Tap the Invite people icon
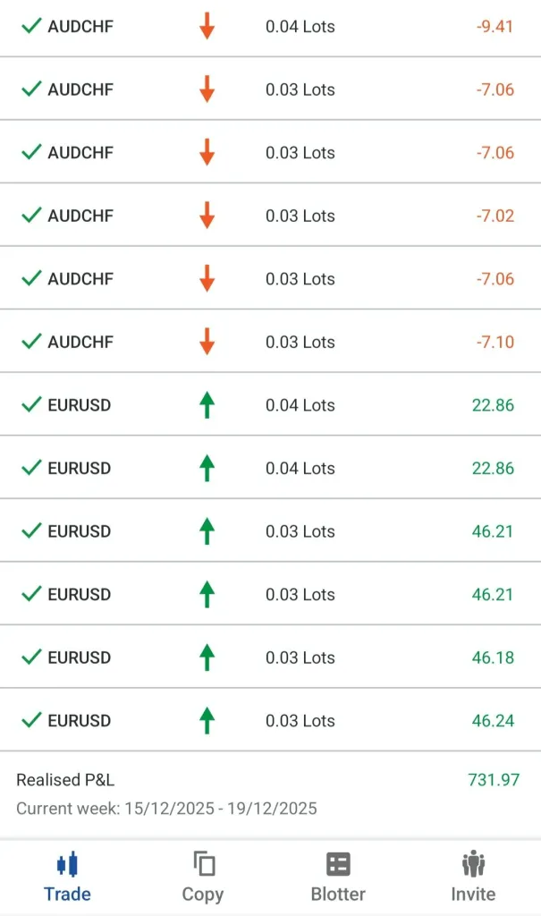The height and width of the screenshot is (916, 541). (x=473, y=864)
